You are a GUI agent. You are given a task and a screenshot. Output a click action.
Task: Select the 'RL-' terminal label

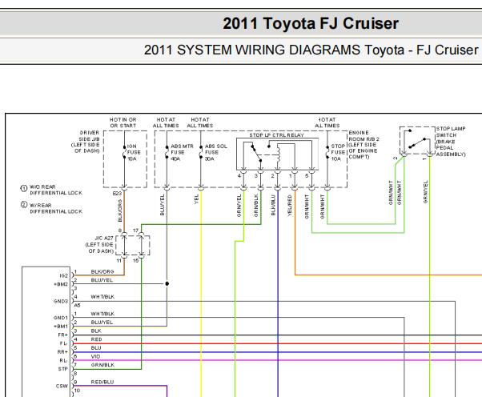63,360
